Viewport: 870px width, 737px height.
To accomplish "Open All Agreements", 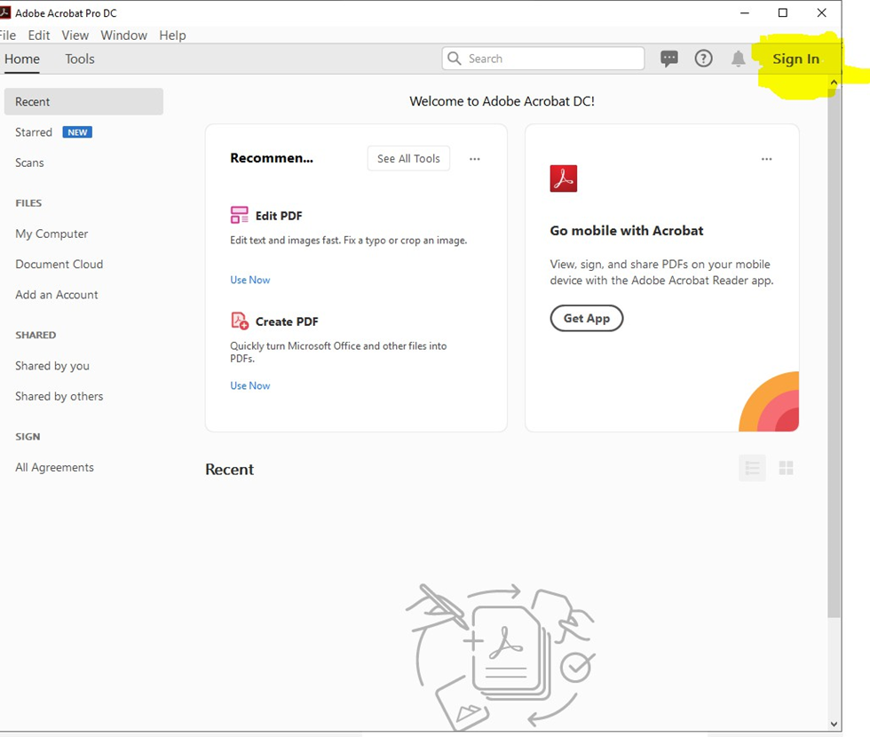I will pos(54,467).
